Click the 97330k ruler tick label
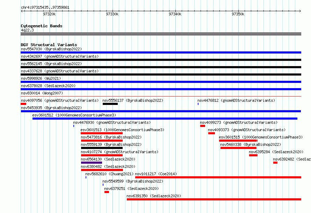The width and height of the screenshot is (311, 213). pyautogui.click(x=112, y=14)
